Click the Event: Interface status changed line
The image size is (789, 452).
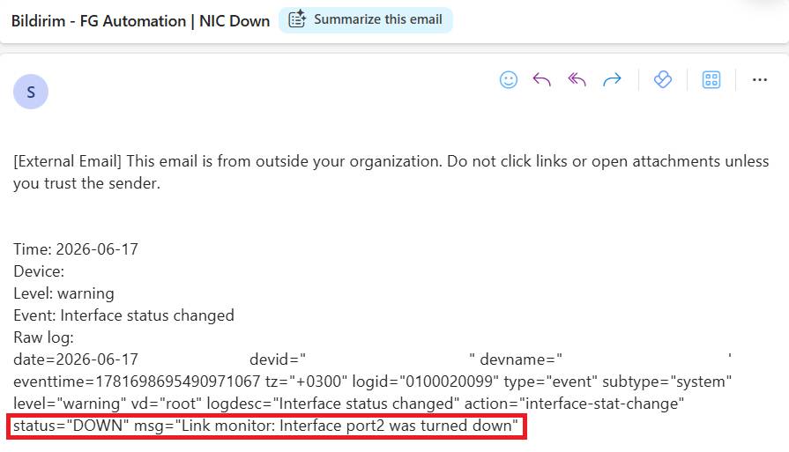click(x=123, y=315)
